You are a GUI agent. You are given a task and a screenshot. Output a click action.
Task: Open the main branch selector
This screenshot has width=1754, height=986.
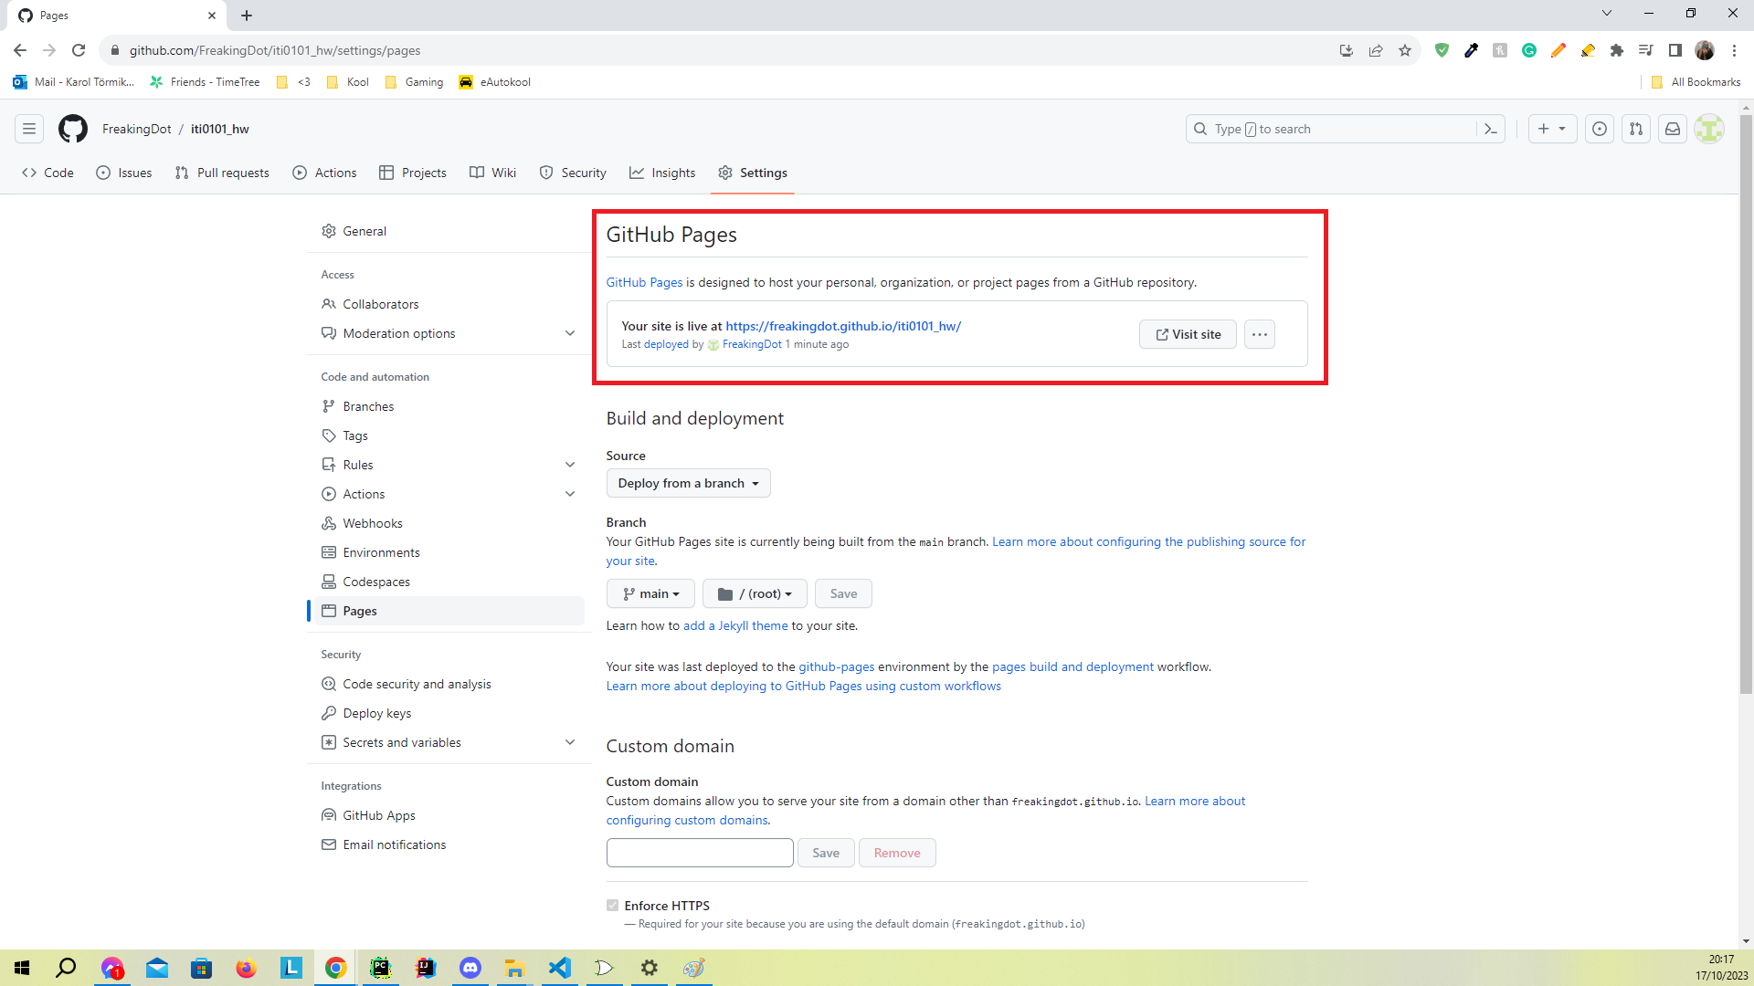click(x=650, y=593)
